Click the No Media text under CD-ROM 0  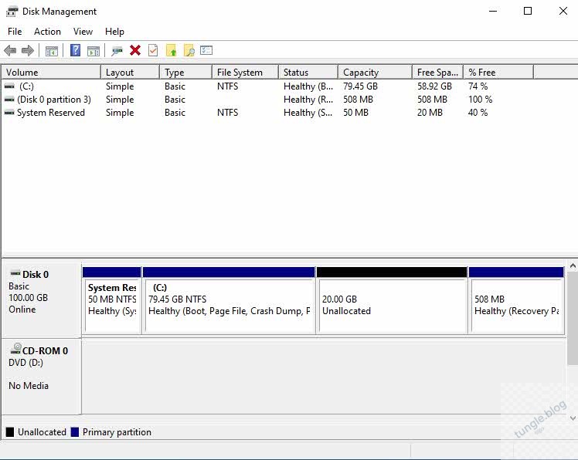pyautogui.click(x=29, y=386)
